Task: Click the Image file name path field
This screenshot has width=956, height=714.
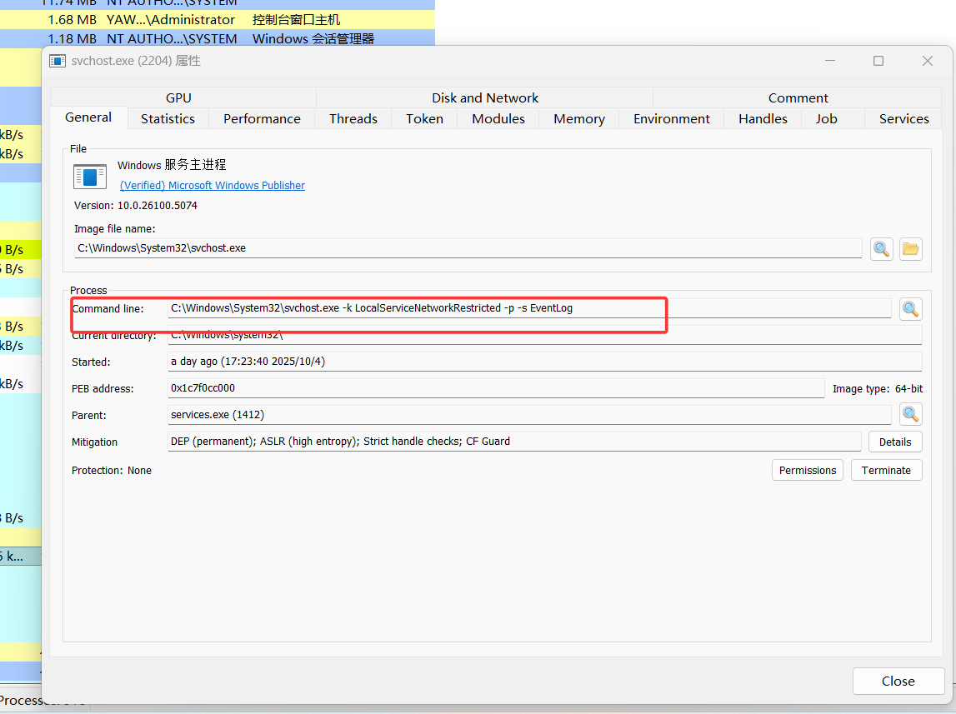Action: coord(468,248)
